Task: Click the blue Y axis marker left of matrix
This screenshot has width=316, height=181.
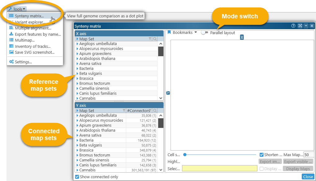Action: coord(168,93)
